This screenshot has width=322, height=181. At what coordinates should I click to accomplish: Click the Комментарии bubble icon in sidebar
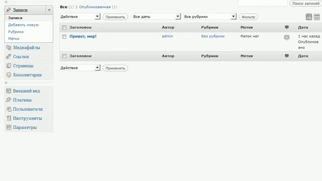9,75
